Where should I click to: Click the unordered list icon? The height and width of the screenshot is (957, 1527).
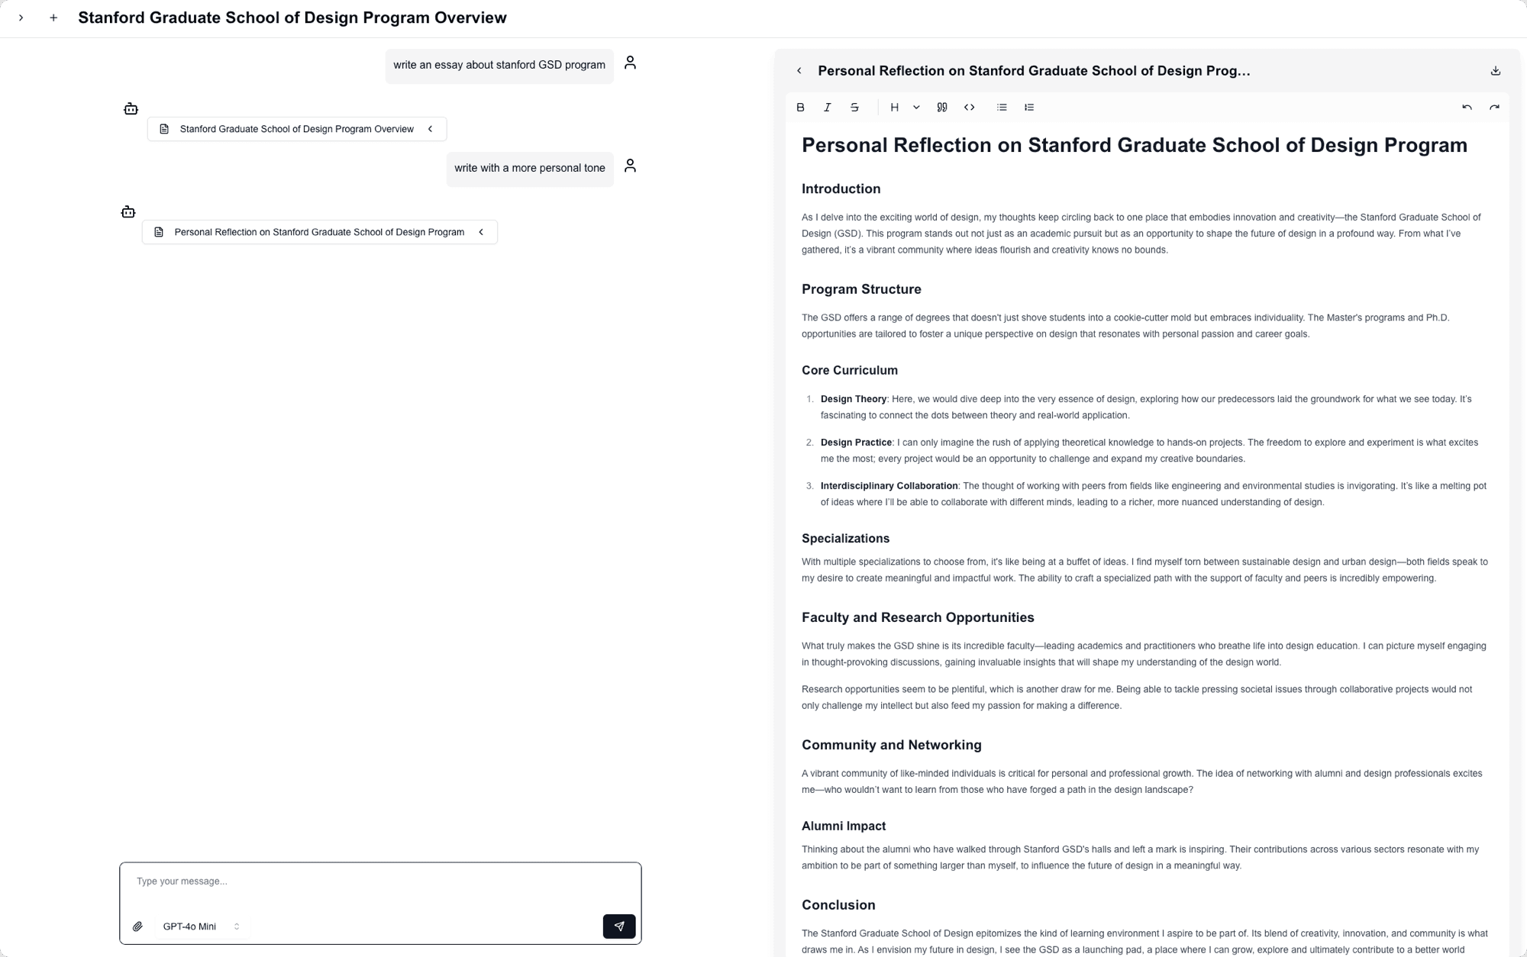(x=1002, y=107)
